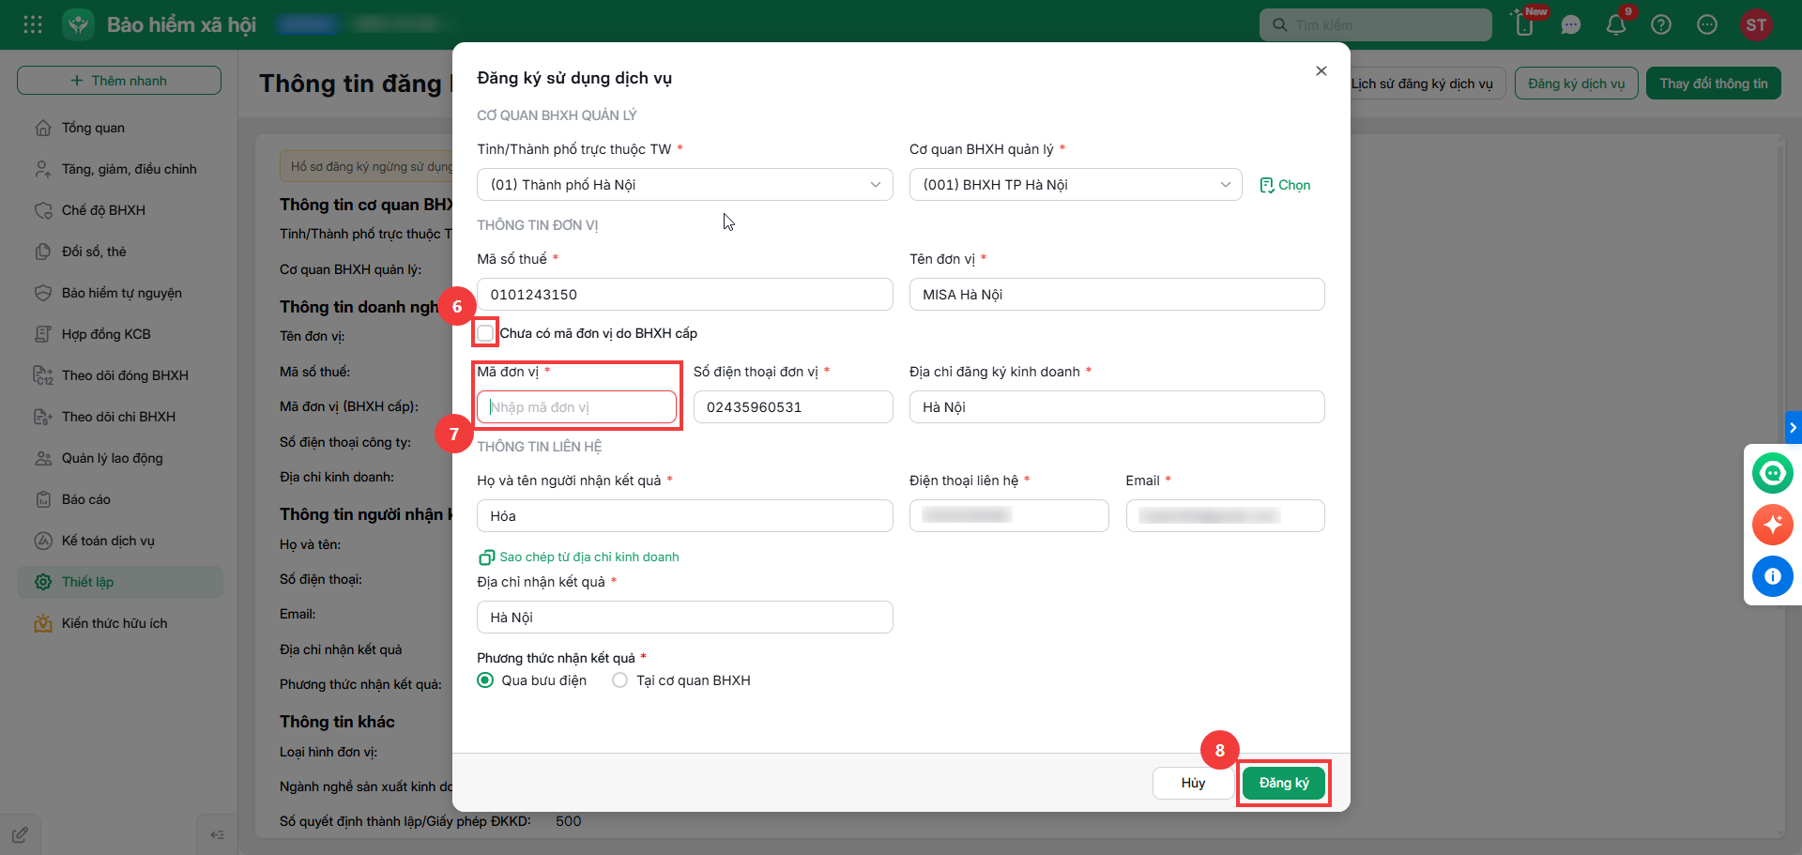Focus the Tìm kiếm search box

coord(1376,25)
